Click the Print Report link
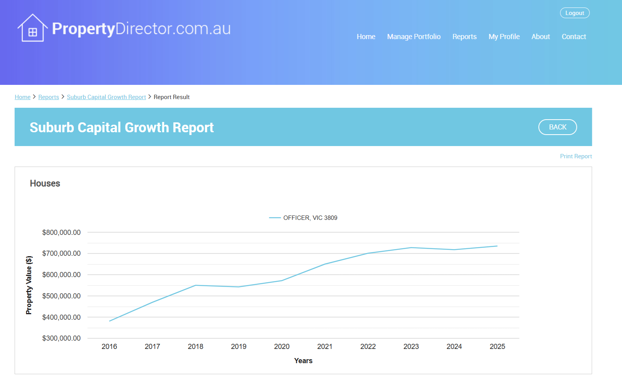This screenshot has width=622, height=390. tap(575, 156)
